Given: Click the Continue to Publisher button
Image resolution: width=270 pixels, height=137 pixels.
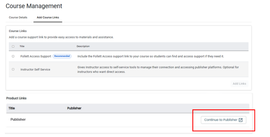Looking at the screenshot, I should pos(223,120).
